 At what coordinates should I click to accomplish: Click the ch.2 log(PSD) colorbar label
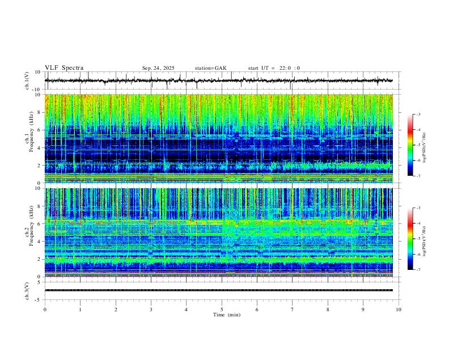coord(425,242)
